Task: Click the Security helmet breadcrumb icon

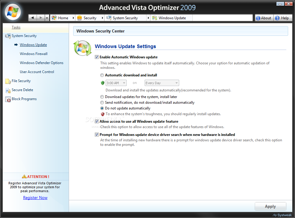Action: pos(80,18)
